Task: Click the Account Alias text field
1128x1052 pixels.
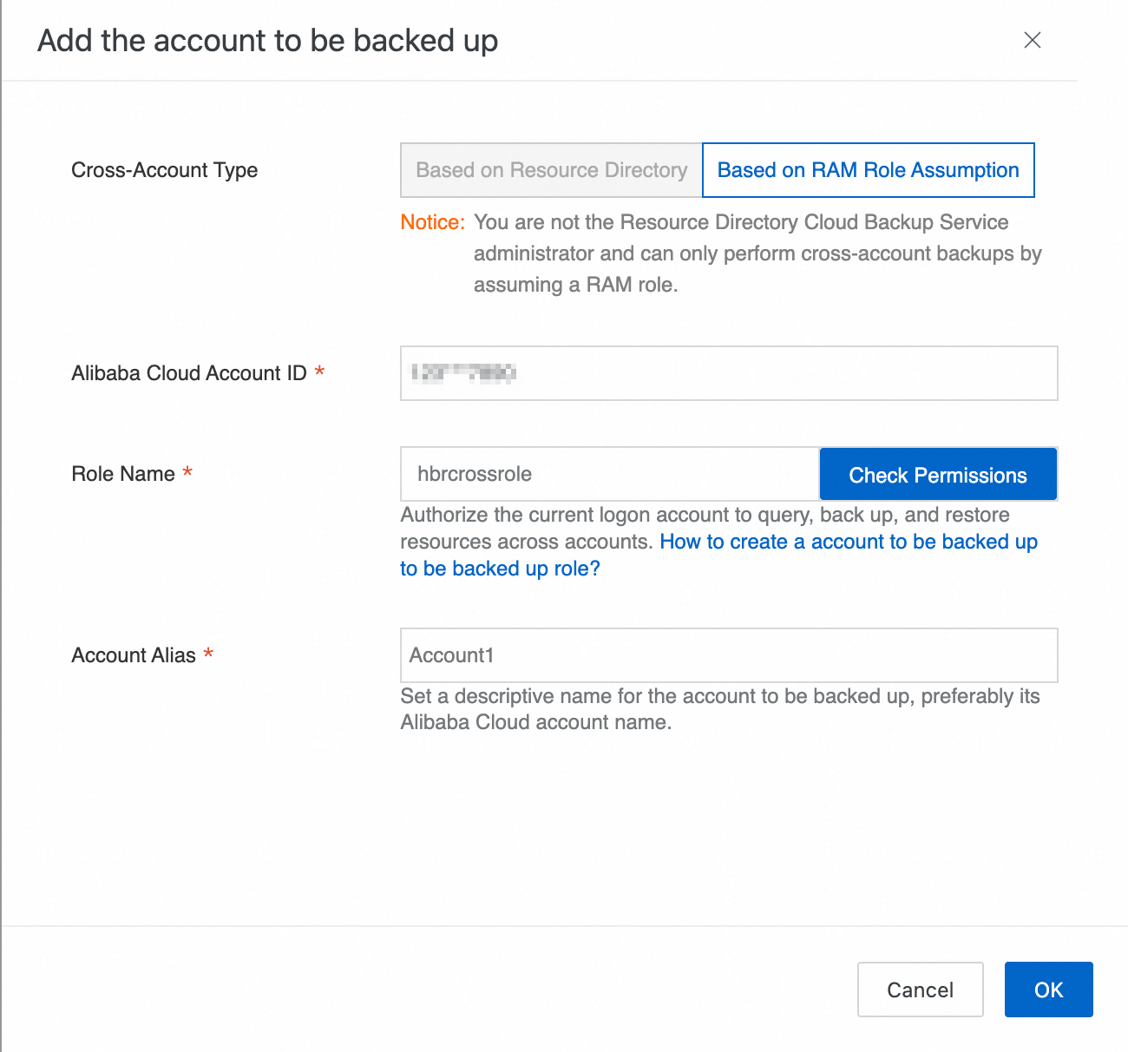Action: pos(729,655)
